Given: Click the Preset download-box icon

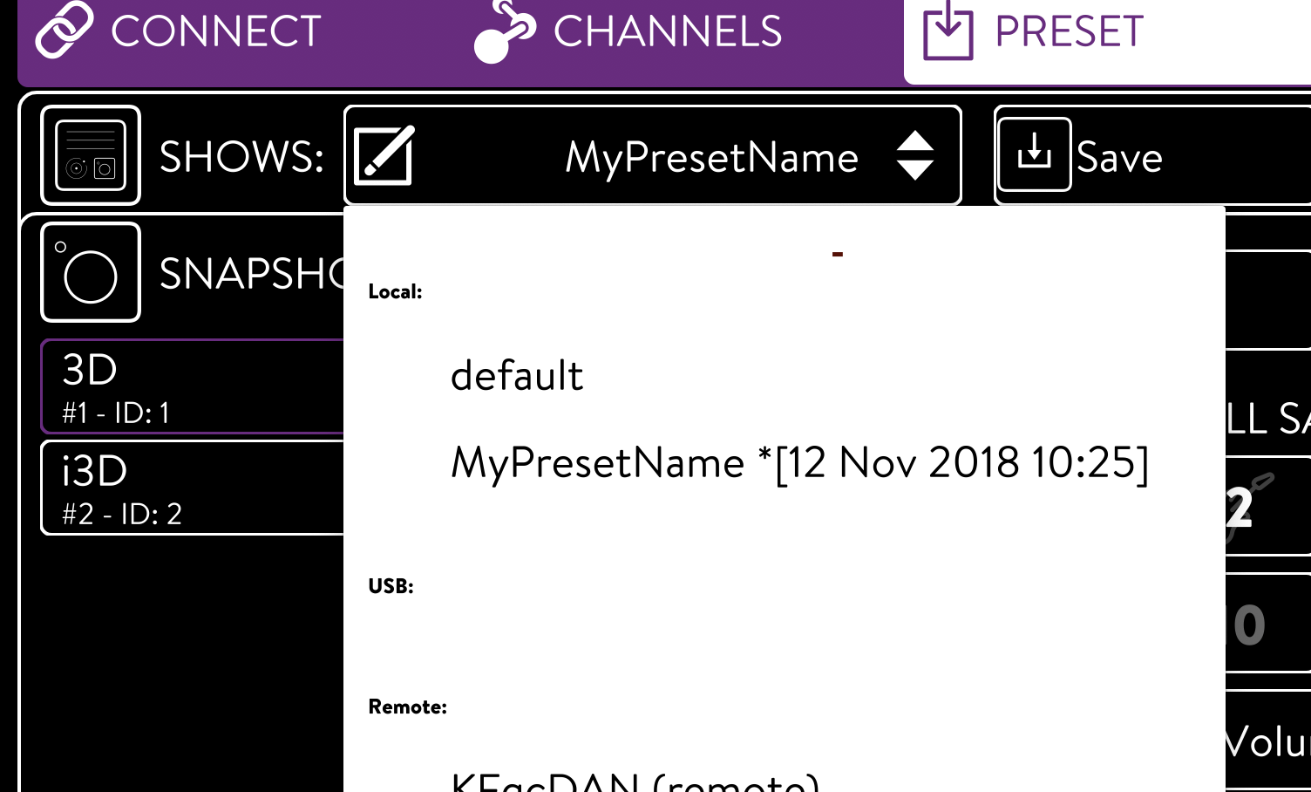Looking at the screenshot, I should tap(948, 31).
